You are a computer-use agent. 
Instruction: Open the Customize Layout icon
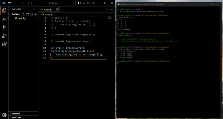coord(93,3)
